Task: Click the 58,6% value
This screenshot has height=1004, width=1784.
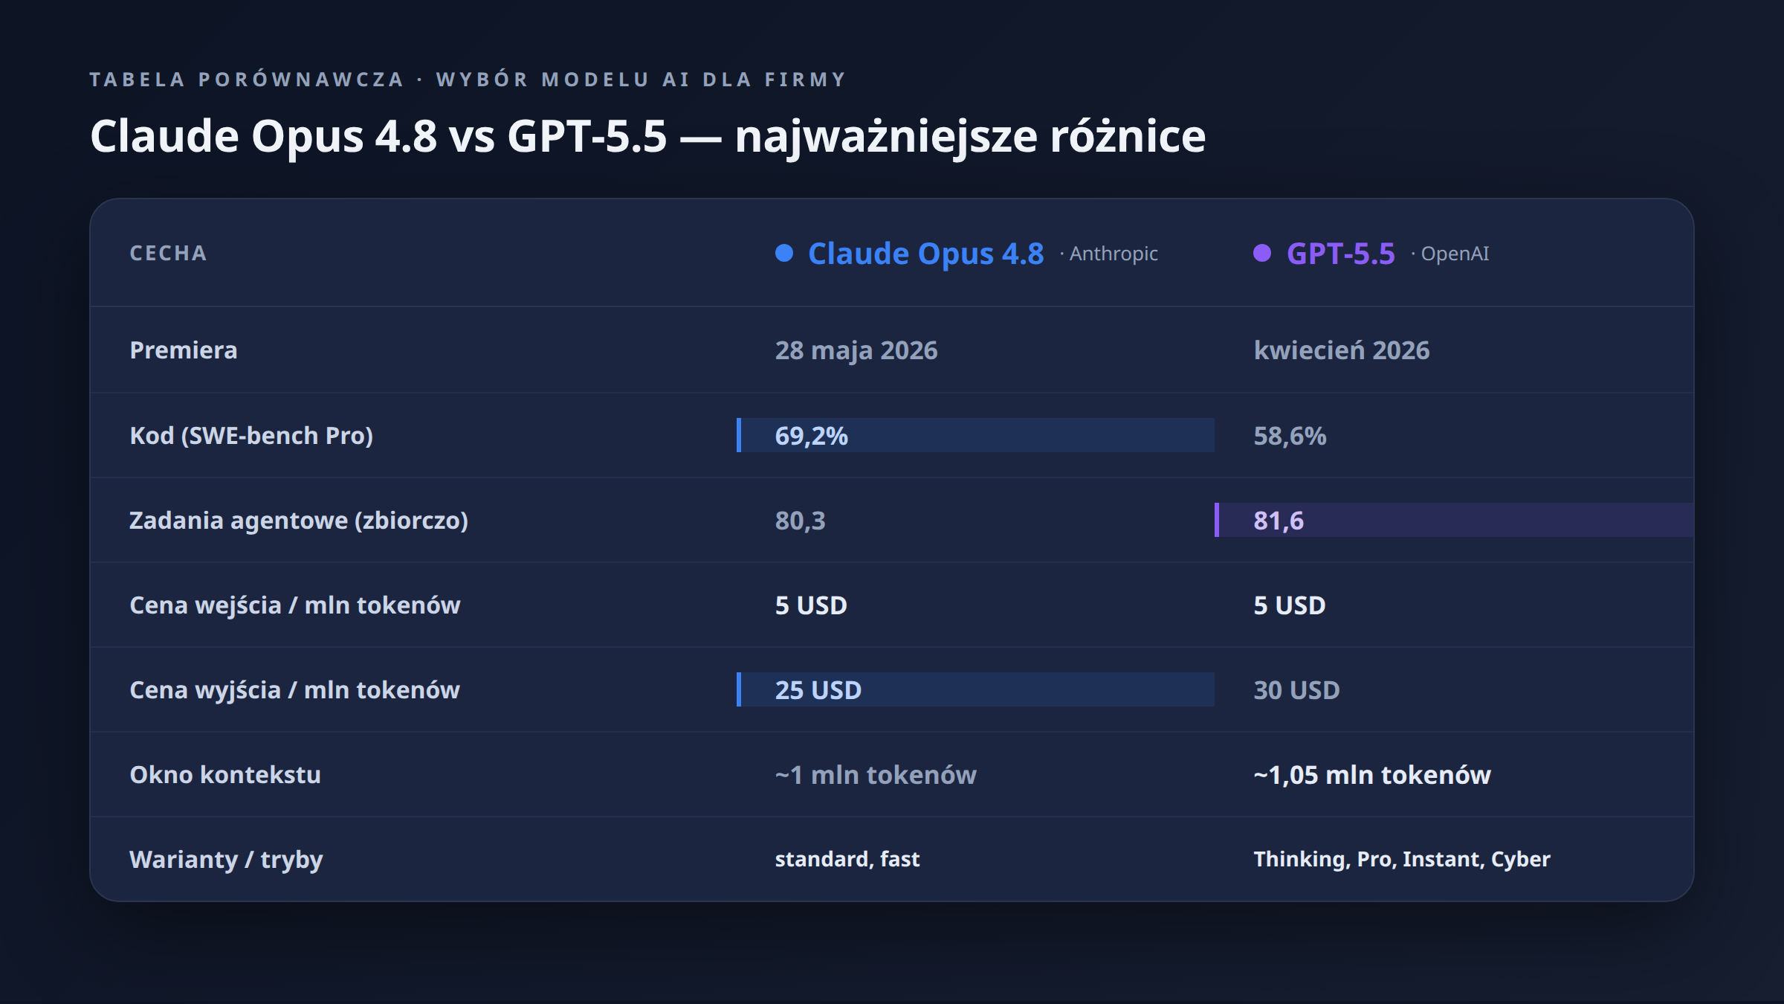Action: coord(1290,435)
